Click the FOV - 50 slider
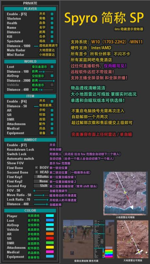Screen dimensions: 150x264 point(41,191)
